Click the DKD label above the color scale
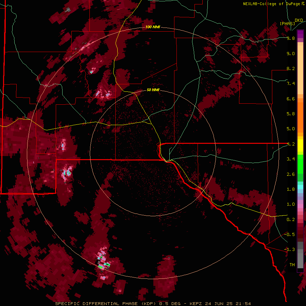Viewport: 306px width, 306px height. point(299,20)
